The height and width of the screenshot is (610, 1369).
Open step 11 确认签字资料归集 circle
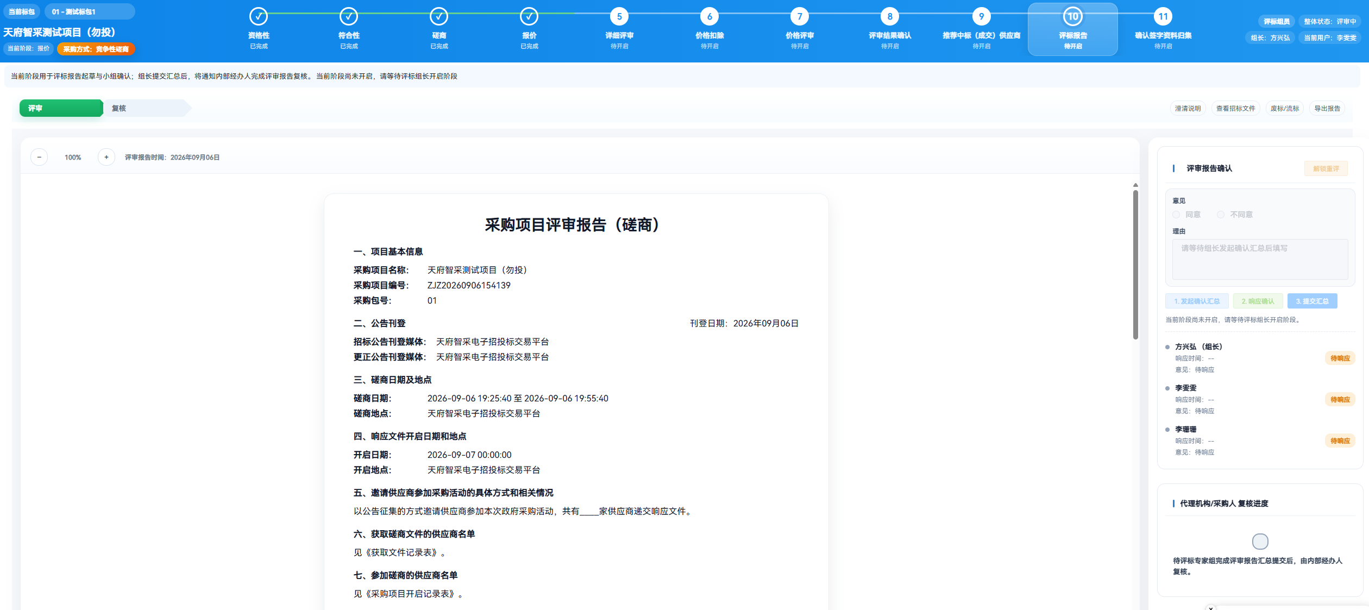[x=1163, y=17]
